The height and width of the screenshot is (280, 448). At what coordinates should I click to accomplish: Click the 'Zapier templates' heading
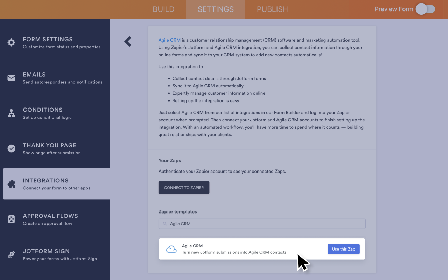pos(178,212)
